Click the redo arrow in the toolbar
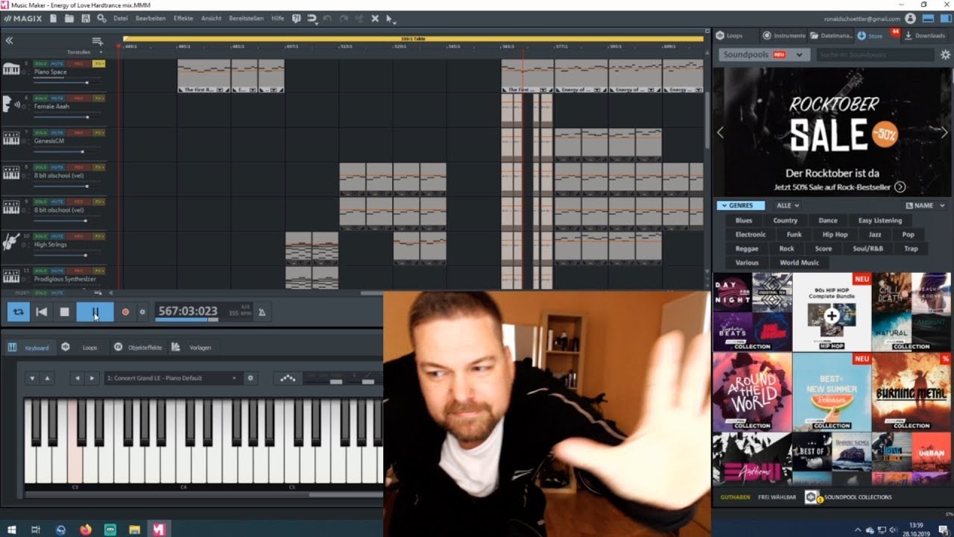954x537 pixels. (343, 18)
